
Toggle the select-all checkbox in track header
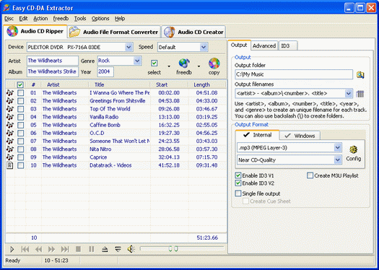click(20, 84)
